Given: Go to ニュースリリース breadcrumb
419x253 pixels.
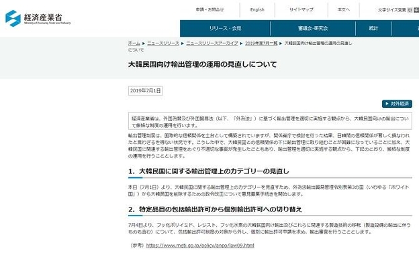Looking at the screenshot, I should [x=163, y=43].
